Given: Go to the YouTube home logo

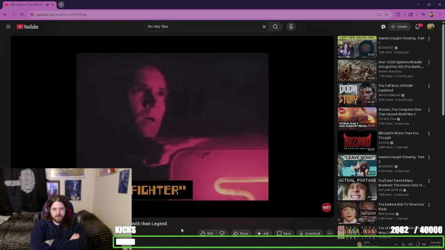Looking at the screenshot, I should pos(27,27).
